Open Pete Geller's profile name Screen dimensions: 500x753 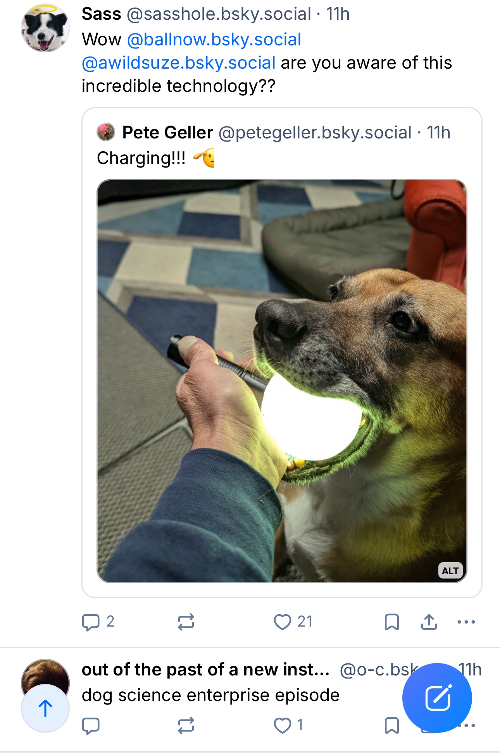[x=167, y=133]
